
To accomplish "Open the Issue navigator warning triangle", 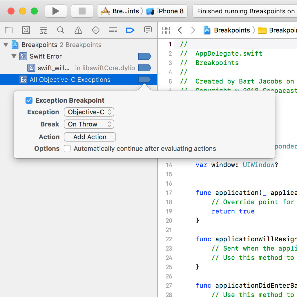I will click(78, 30).
